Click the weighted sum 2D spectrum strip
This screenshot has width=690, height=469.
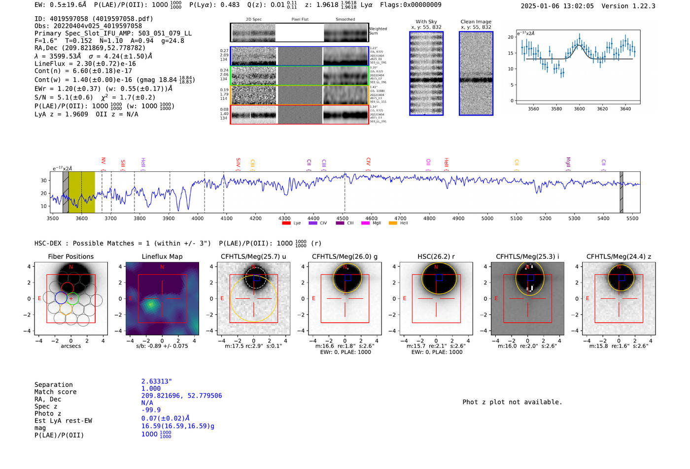[x=300, y=32]
